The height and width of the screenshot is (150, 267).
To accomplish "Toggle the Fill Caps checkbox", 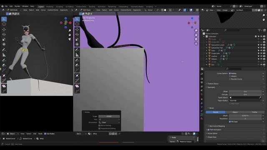I will pos(230,122).
